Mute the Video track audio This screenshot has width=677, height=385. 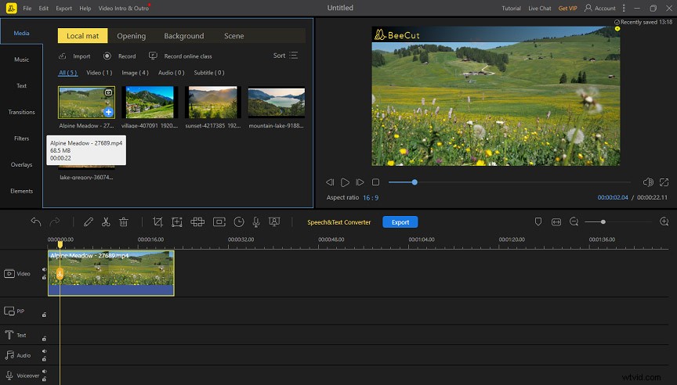pyautogui.click(x=44, y=270)
